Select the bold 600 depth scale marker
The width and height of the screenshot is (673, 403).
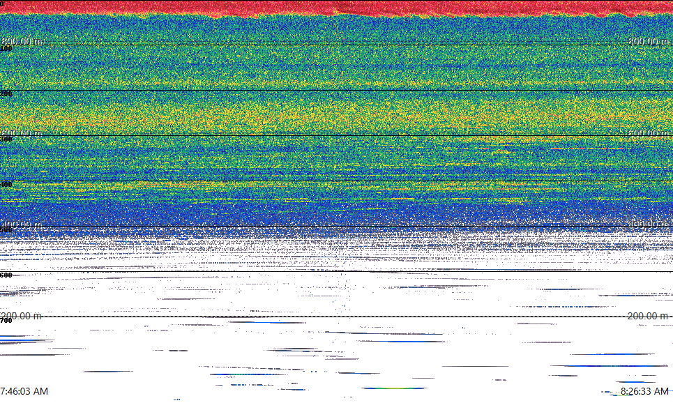click(x=6, y=275)
